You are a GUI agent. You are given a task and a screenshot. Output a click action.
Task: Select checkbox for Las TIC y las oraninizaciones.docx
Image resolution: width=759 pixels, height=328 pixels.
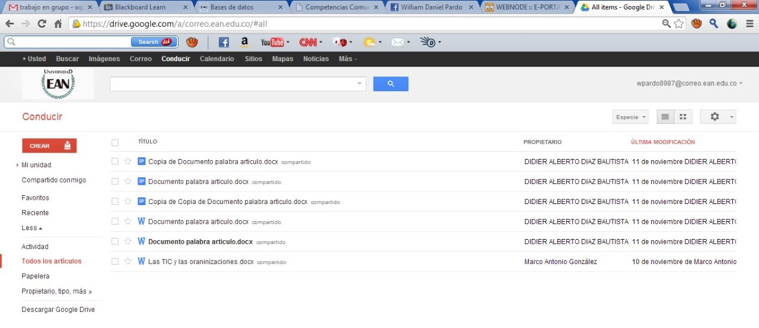point(115,261)
